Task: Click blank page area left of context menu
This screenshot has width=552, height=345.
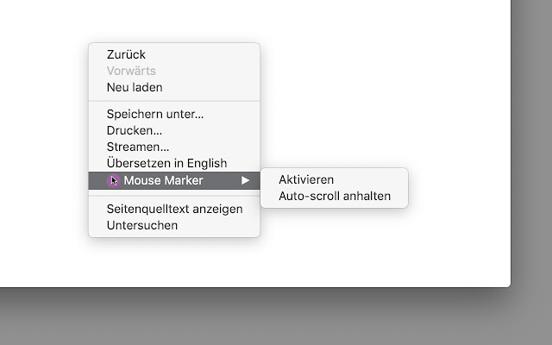Action: coord(42,141)
